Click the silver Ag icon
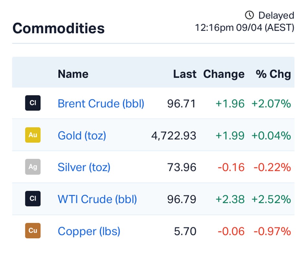This screenshot has height=259, width=303. (33, 167)
